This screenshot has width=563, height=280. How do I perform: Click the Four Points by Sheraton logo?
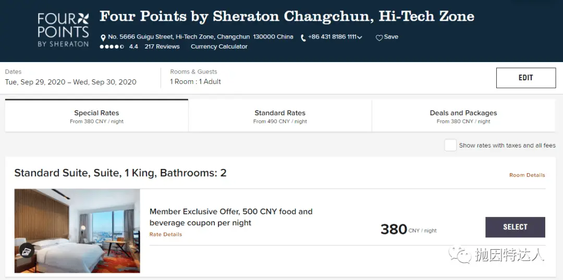pos(63,30)
